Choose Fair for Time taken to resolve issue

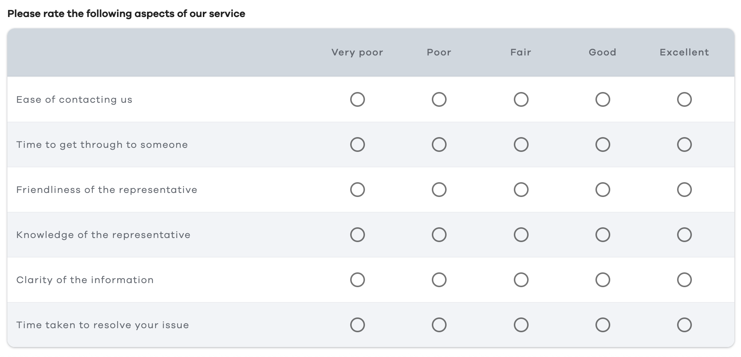(x=521, y=325)
